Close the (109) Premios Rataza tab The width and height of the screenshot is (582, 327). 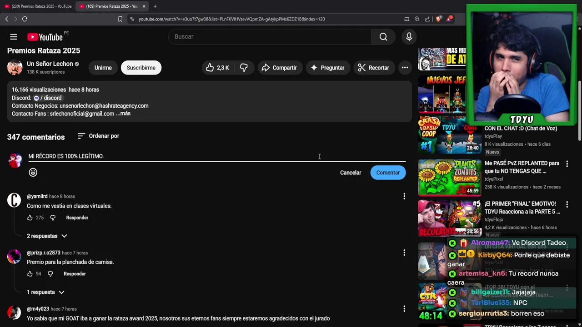pos(144,6)
